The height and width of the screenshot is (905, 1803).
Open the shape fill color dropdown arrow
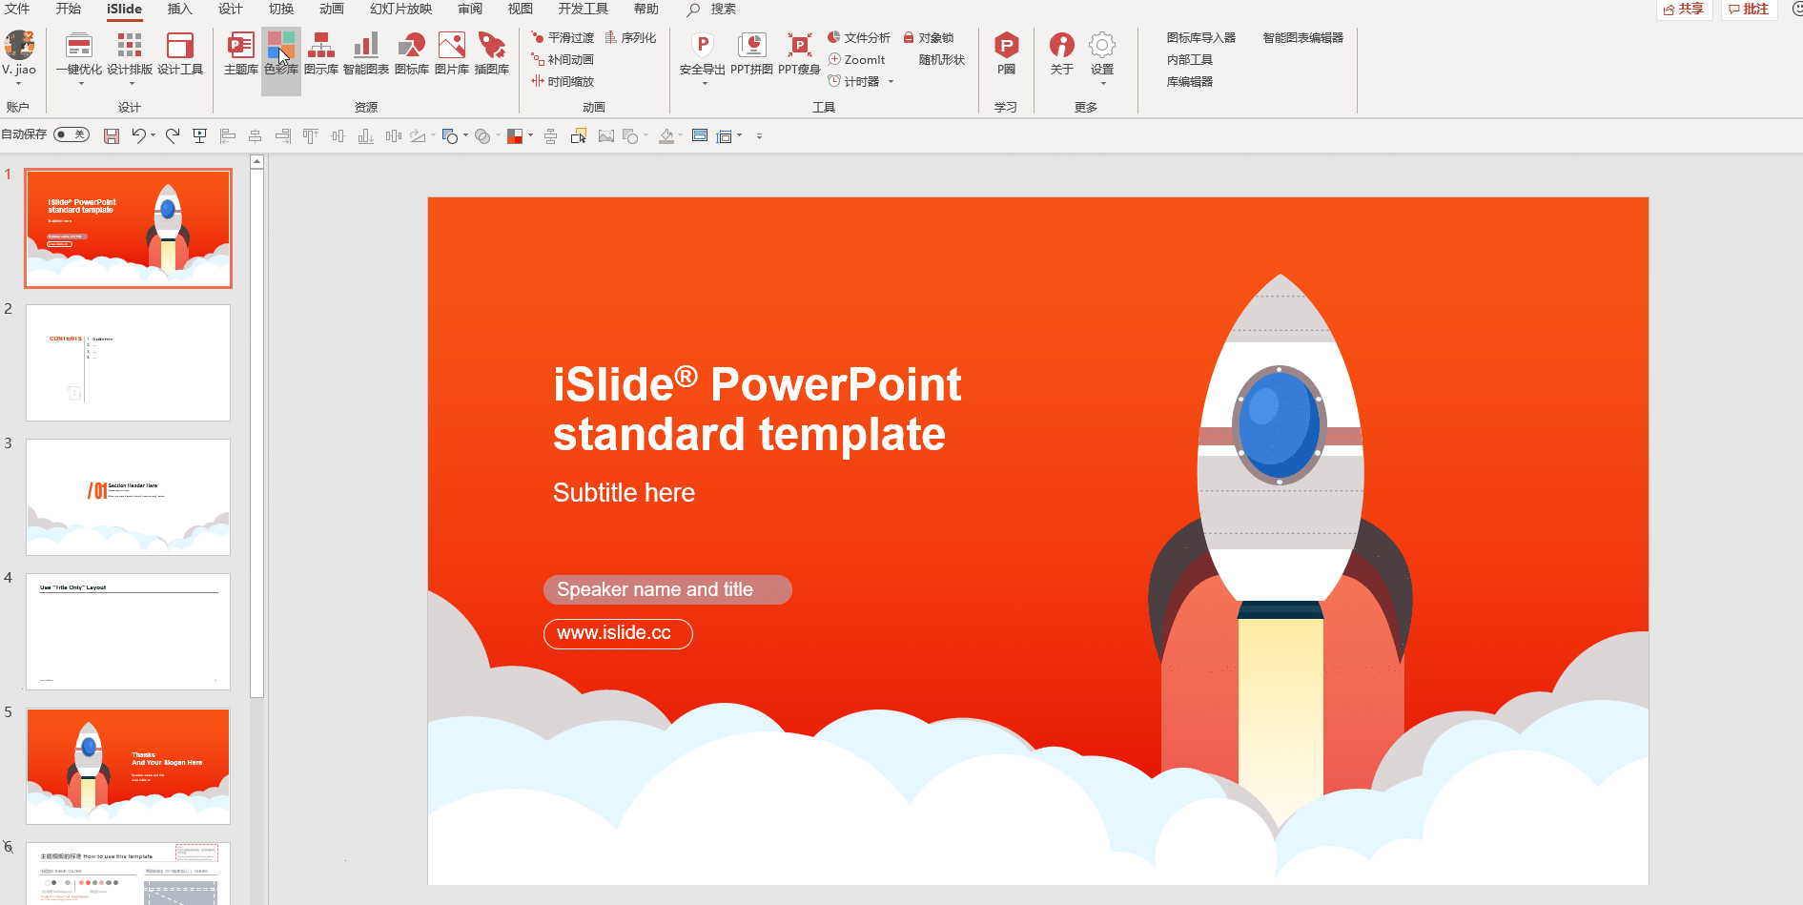[530, 136]
